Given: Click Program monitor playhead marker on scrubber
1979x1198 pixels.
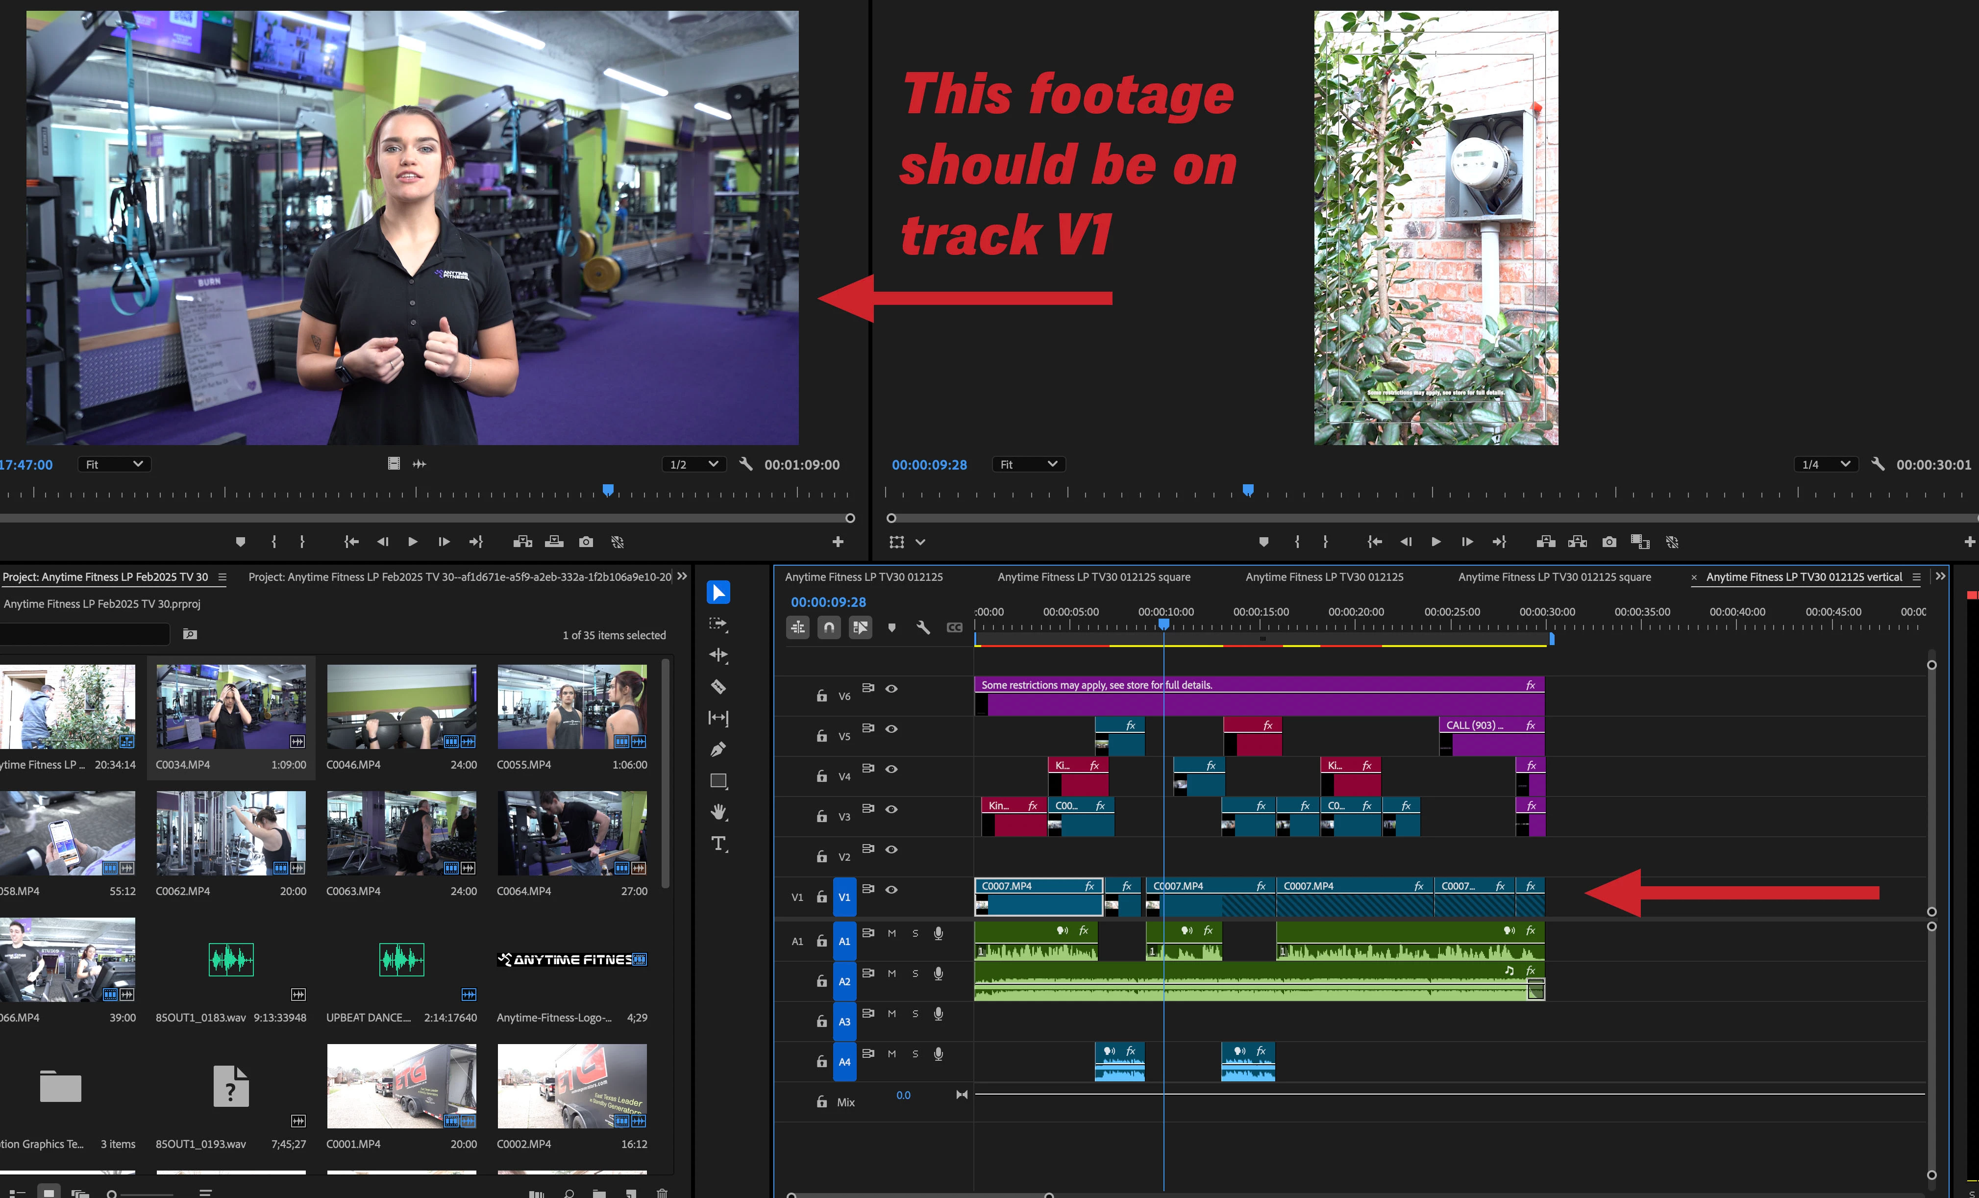Looking at the screenshot, I should click(x=1247, y=489).
